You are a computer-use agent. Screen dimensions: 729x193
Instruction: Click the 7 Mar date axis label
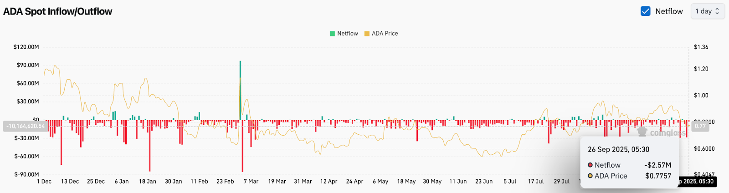[251, 182]
